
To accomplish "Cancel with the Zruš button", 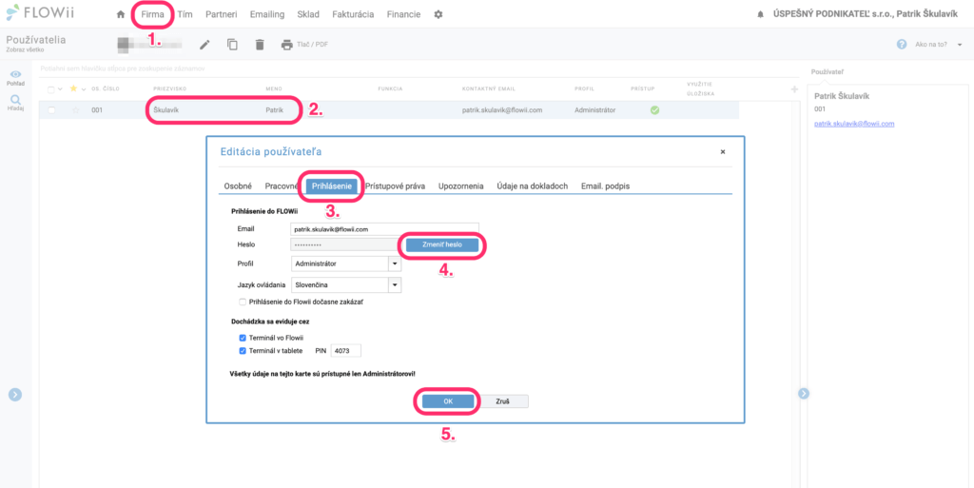I will click(x=503, y=401).
